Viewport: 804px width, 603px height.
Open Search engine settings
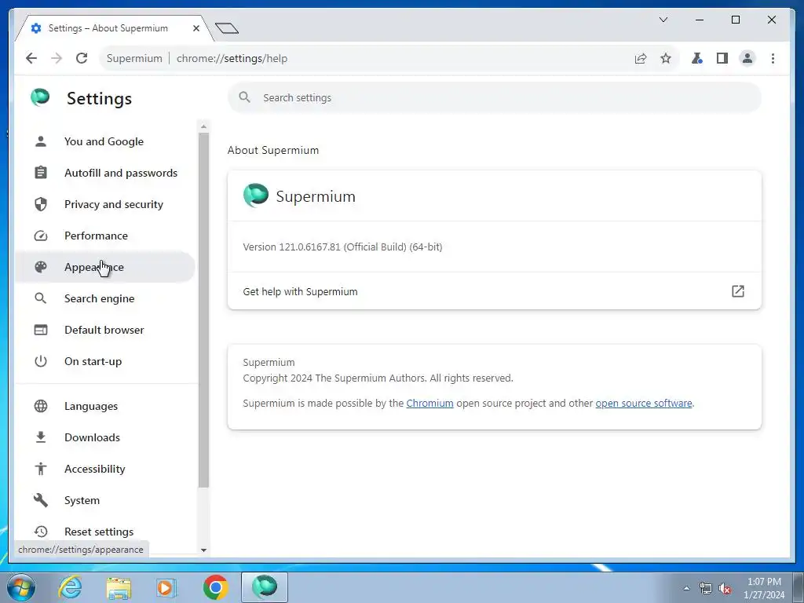(104, 298)
